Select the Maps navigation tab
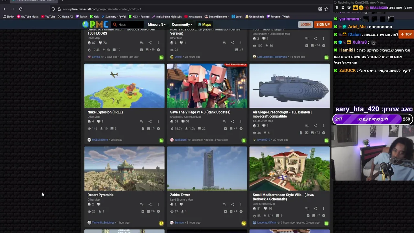Viewport: 414px width, 233px height. pos(204,25)
